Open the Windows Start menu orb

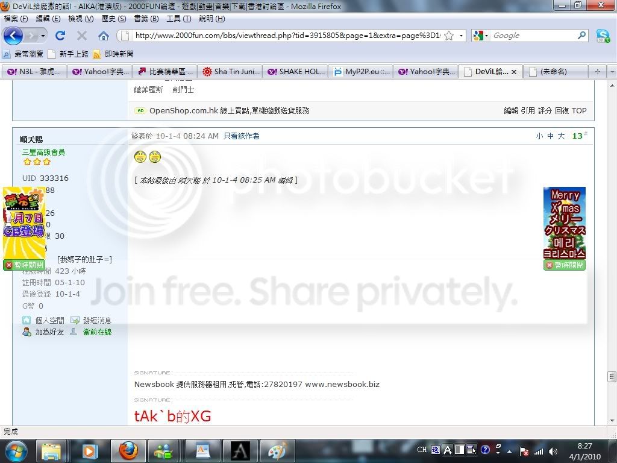[15, 450]
